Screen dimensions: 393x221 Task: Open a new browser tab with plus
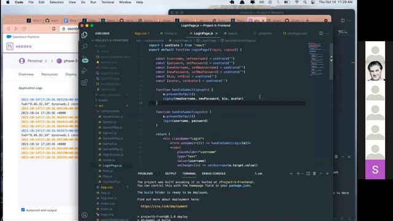tap(308, 20)
